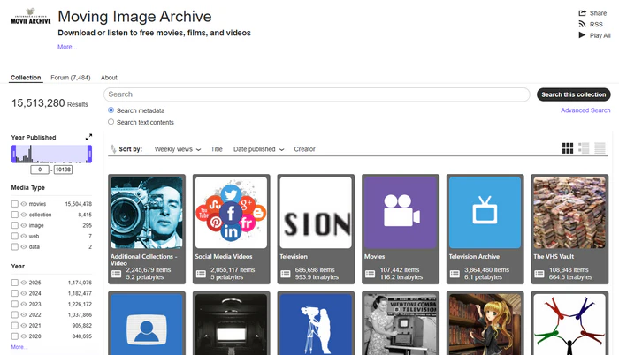Screen dimensions: 619x355
Task: Show only year 2023 eye icon
Action: (x=24, y=304)
